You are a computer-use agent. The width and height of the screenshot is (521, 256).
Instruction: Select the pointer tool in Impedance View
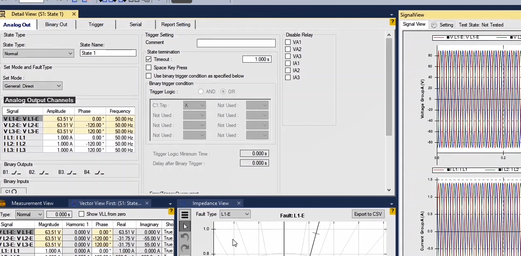point(185,226)
